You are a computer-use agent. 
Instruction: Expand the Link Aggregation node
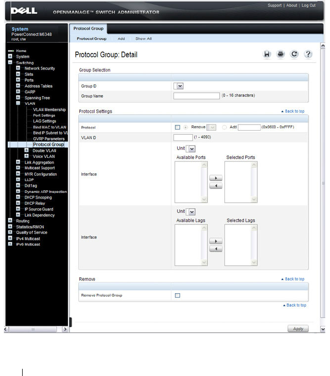[x=18, y=162]
